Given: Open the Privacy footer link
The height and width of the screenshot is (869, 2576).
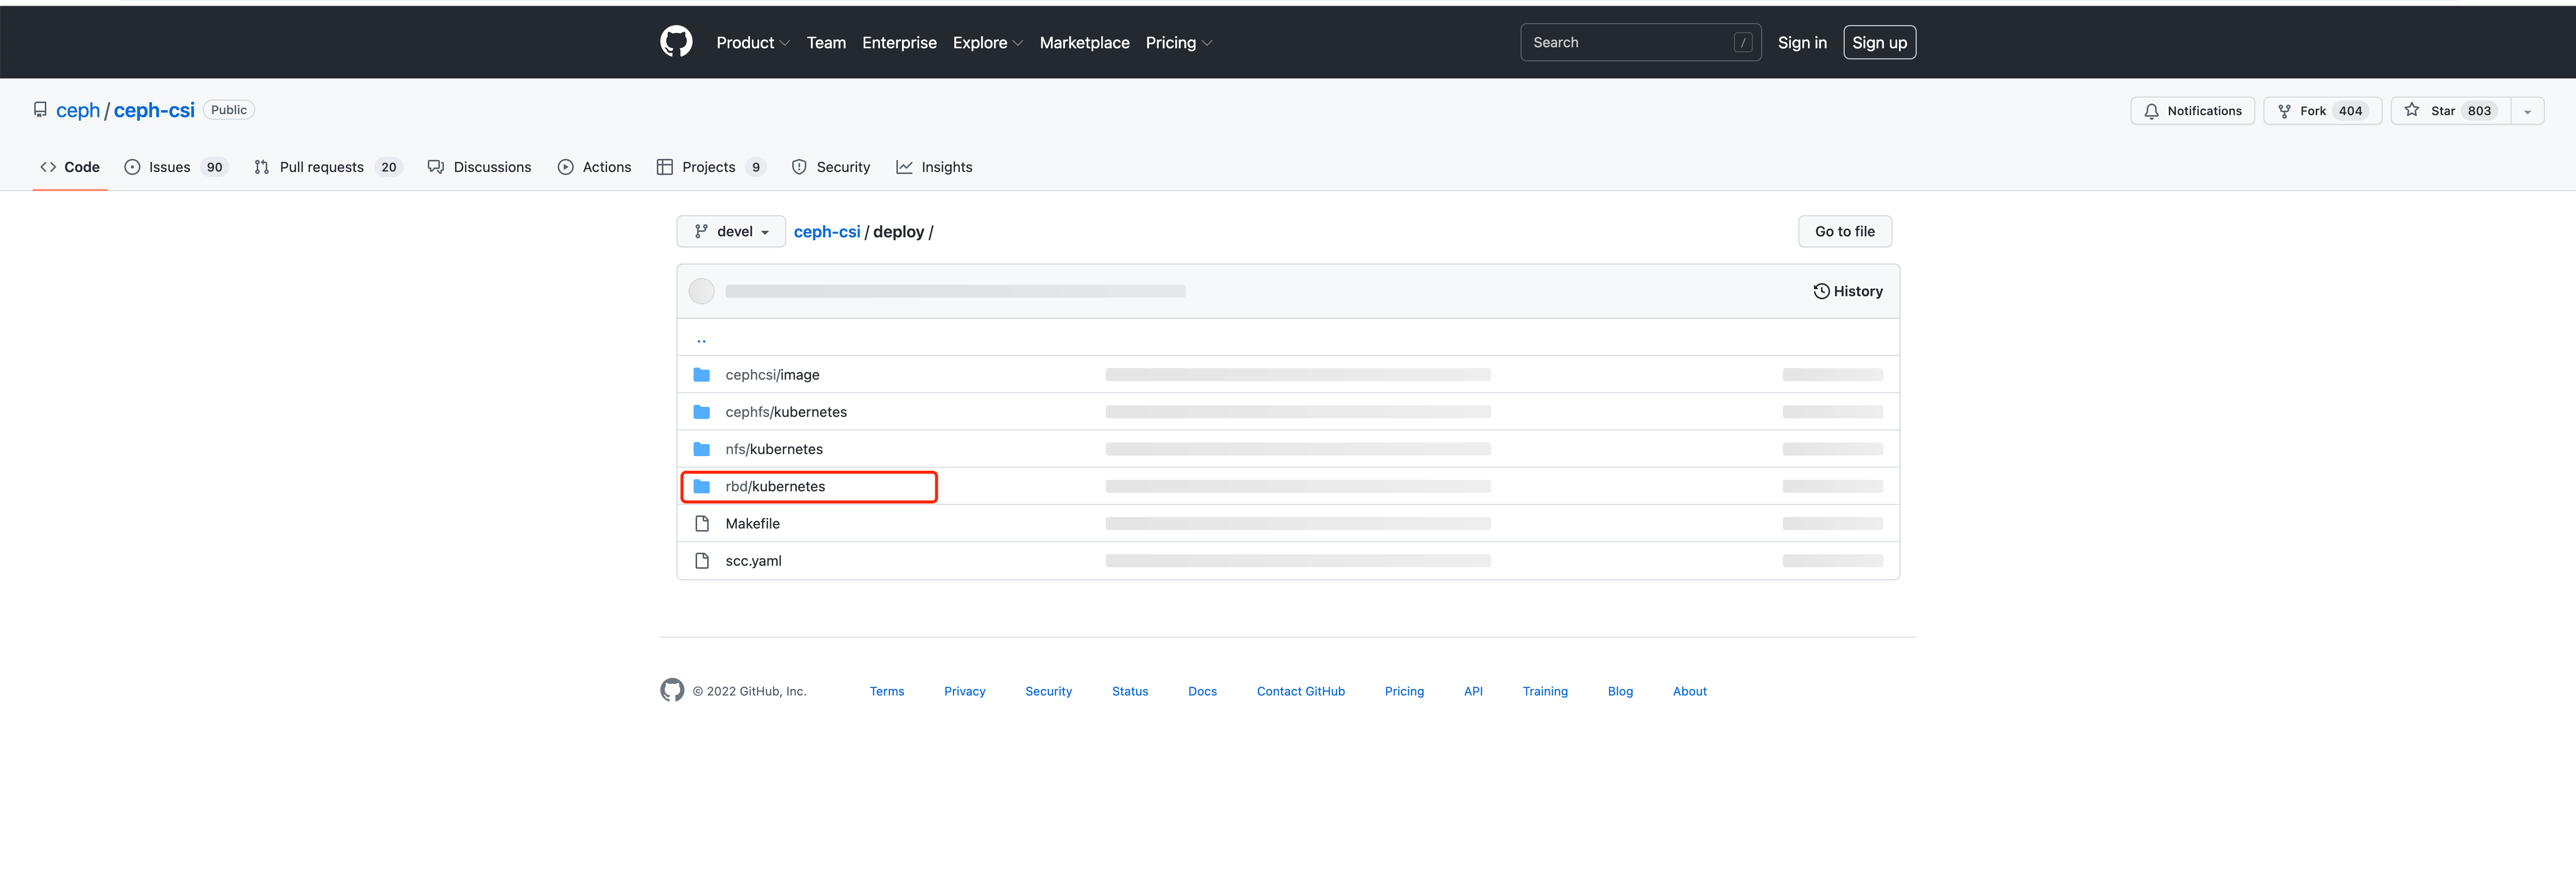Looking at the screenshot, I should pos(964,691).
